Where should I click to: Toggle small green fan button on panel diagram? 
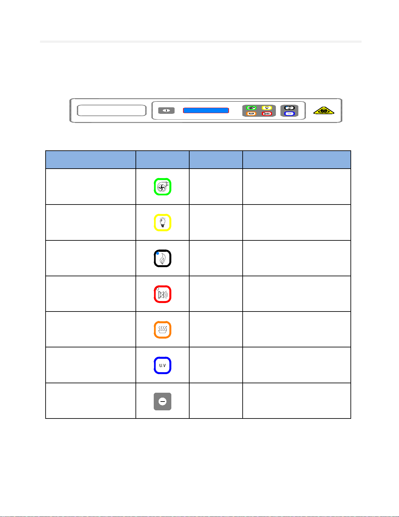tap(251, 108)
